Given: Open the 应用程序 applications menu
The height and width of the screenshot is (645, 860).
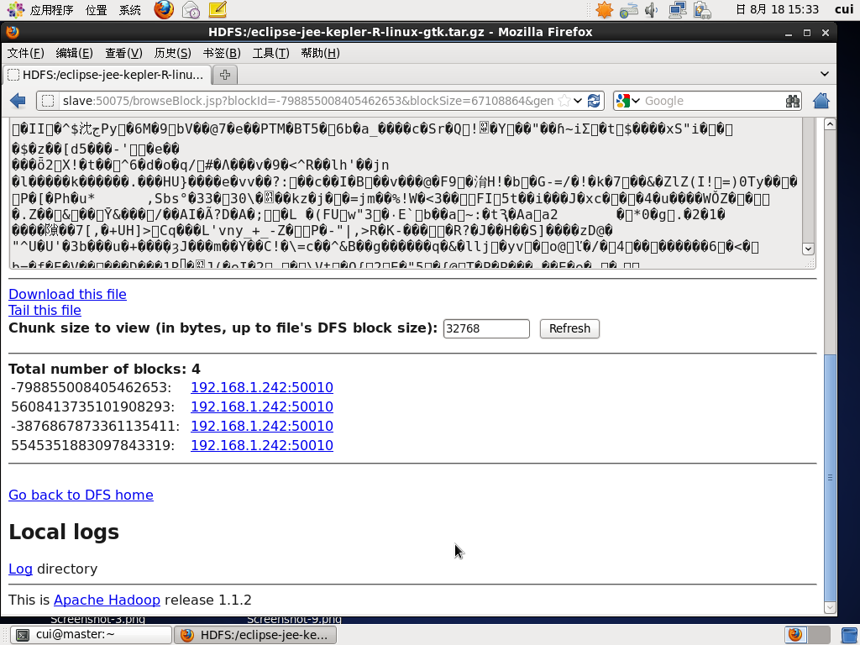Looking at the screenshot, I should (x=51, y=10).
